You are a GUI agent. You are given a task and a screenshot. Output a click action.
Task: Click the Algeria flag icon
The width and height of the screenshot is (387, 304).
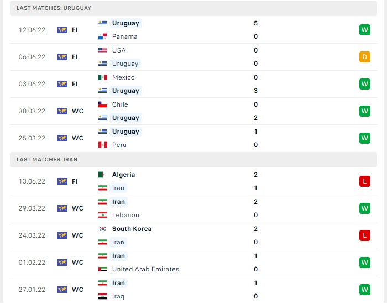[x=103, y=175]
